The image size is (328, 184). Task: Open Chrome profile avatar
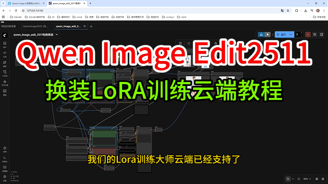(x=318, y=11)
